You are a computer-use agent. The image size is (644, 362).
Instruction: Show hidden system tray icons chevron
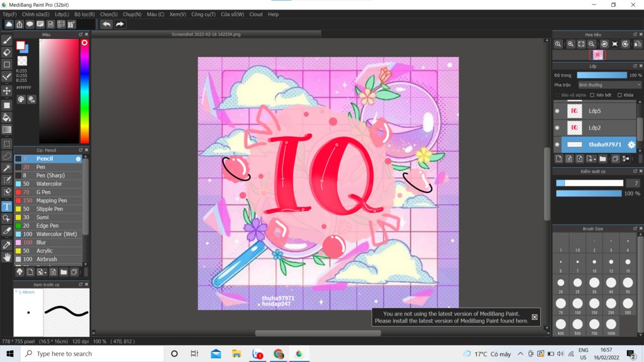point(520,354)
